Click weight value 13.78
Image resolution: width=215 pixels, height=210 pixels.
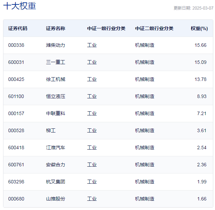click(201, 80)
